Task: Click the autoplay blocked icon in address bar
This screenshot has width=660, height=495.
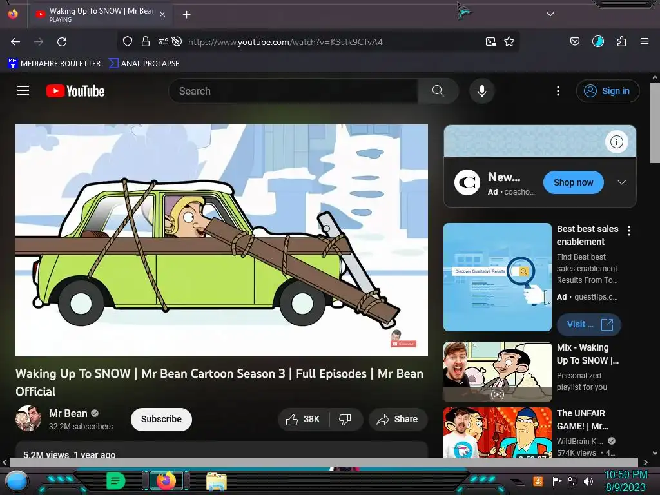Action: 177,41
